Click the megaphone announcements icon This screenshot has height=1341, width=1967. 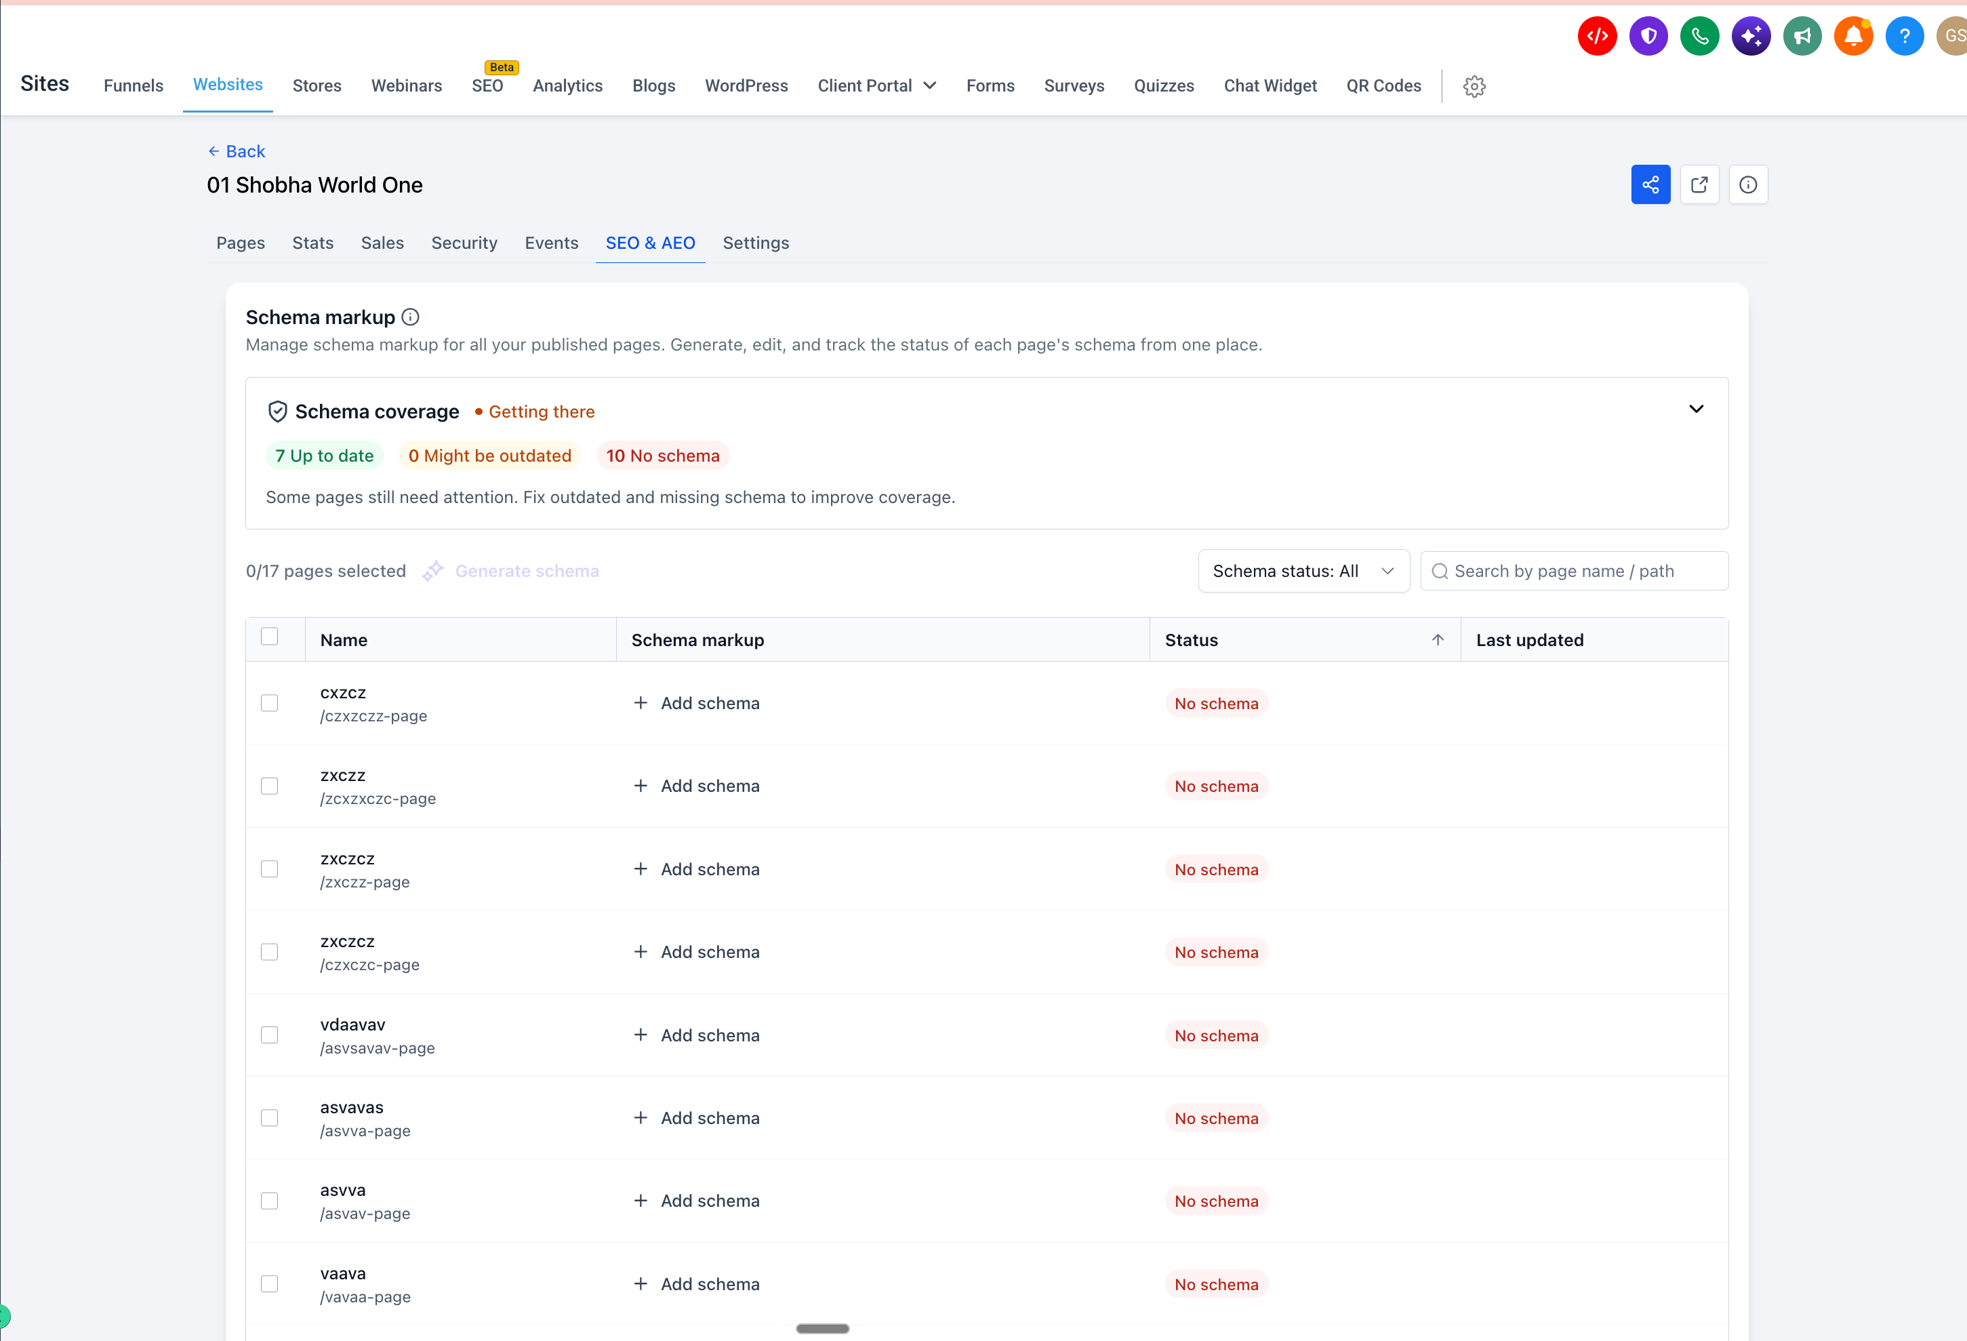point(1802,35)
